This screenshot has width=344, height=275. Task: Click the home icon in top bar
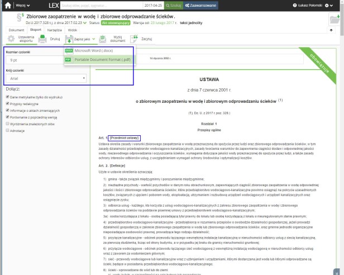(x=5, y=5)
